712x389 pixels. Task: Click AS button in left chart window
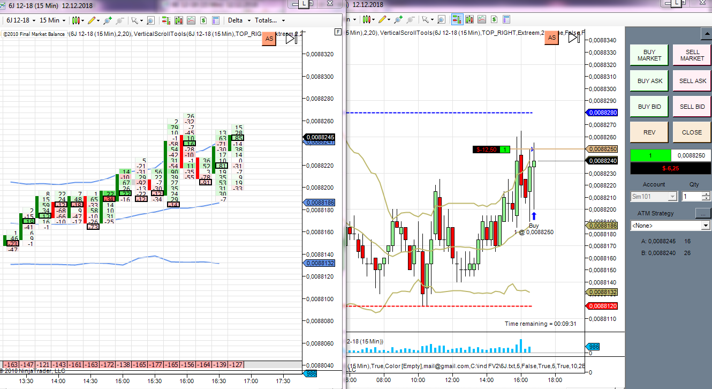tap(269, 39)
